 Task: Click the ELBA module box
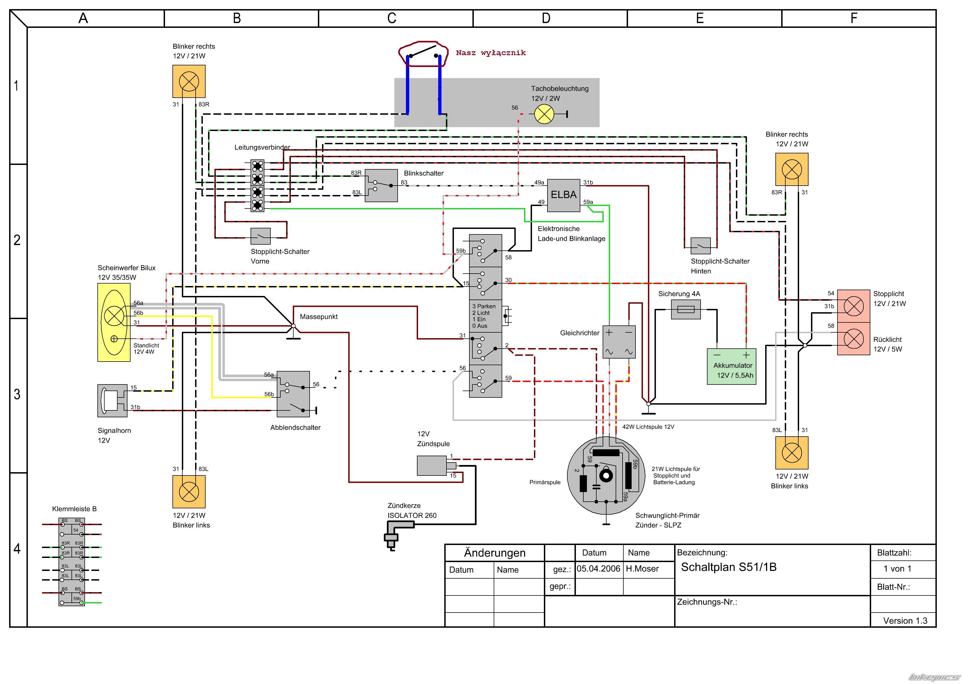563,195
